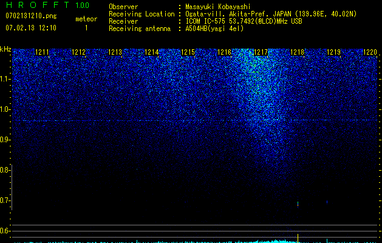Select antenna text A504HB(yagi 4el)
382x243 pixels.
coord(214,29)
